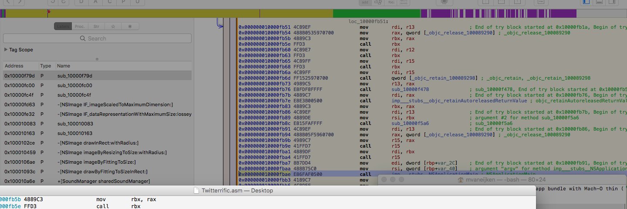The width and height of the screenshot is (627, 209).
Task: Switch to control flow graph view
Action: click(x=378, y=2)
